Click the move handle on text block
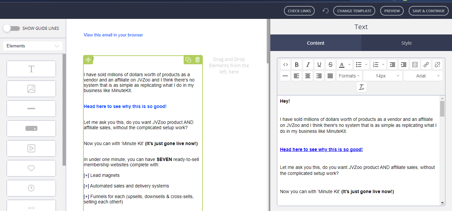 click(88, 60)
